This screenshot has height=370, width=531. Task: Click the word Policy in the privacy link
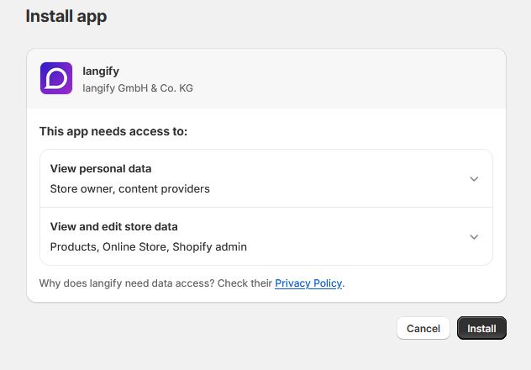[328, 283]
